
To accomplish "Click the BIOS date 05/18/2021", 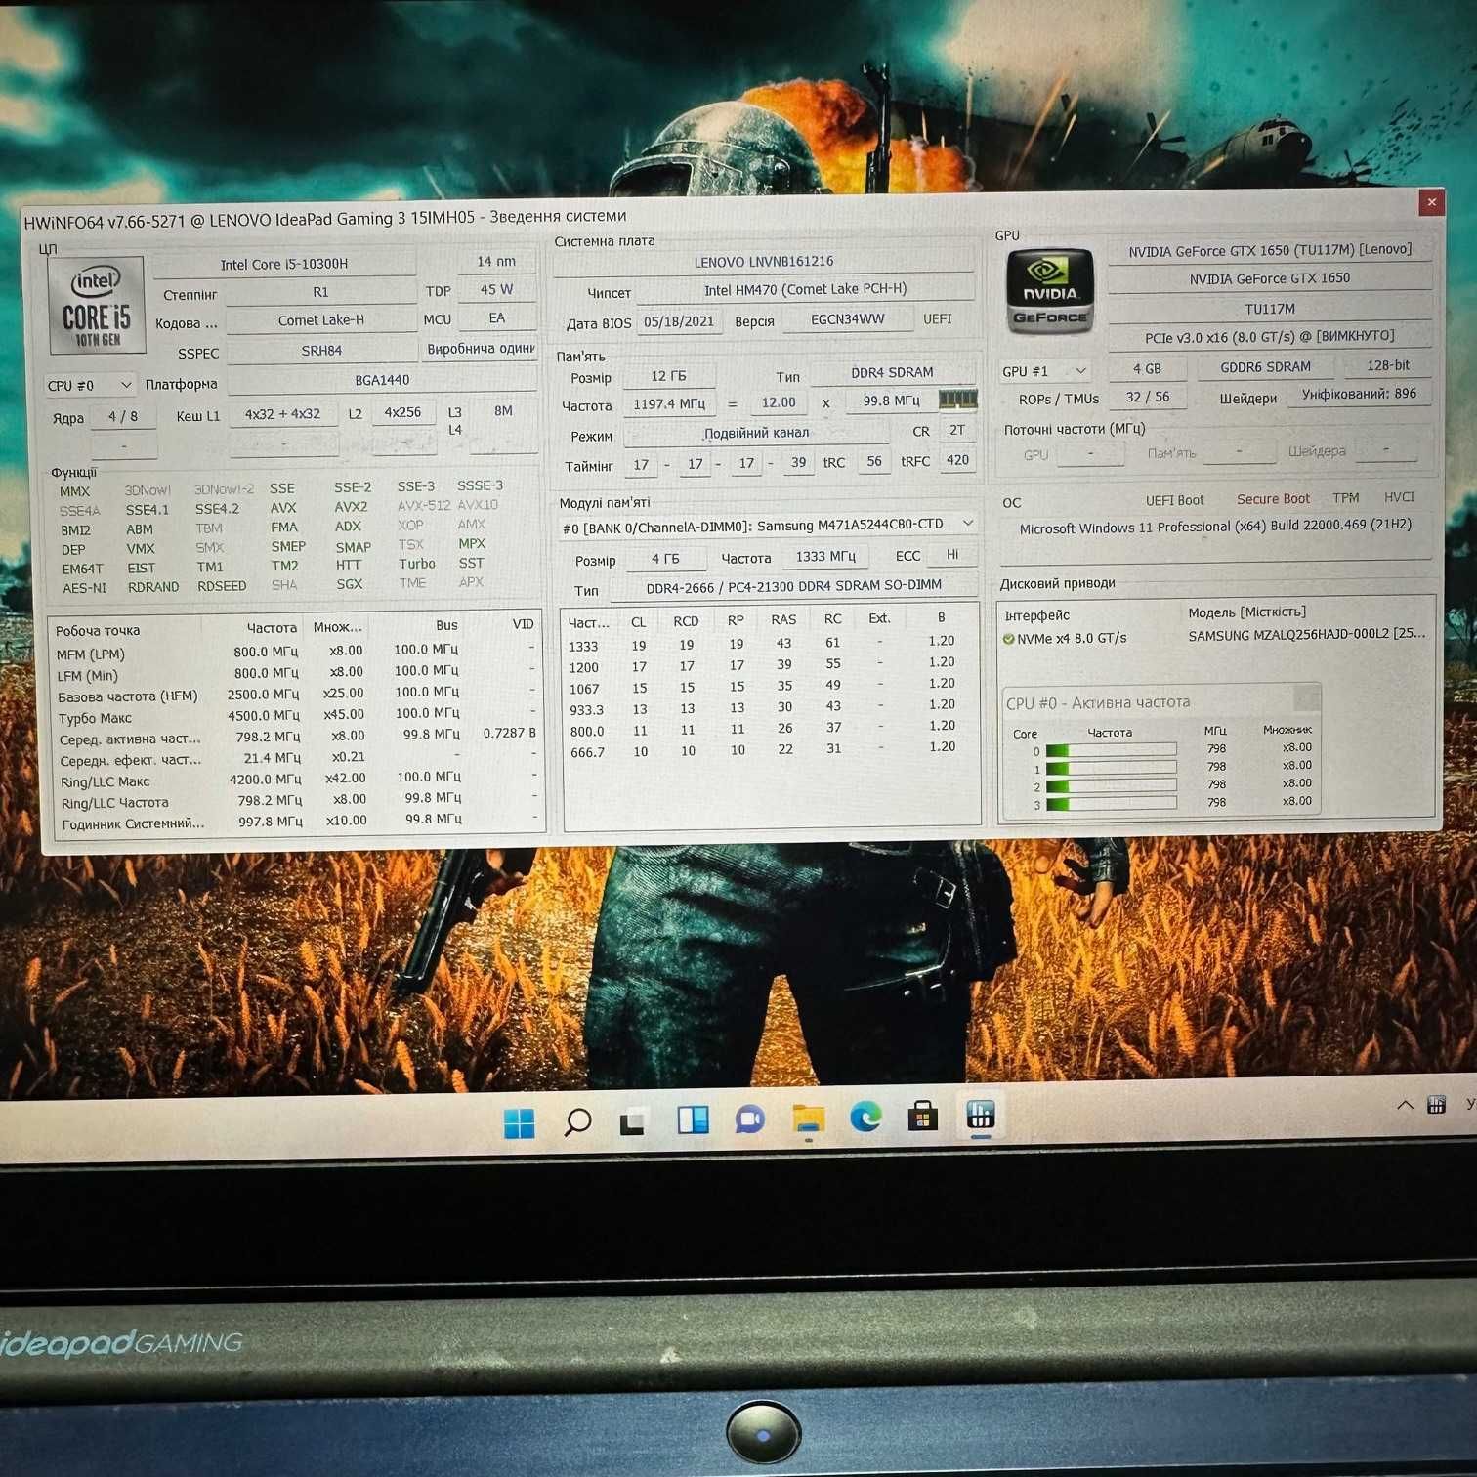I will [x=679, y=321].
